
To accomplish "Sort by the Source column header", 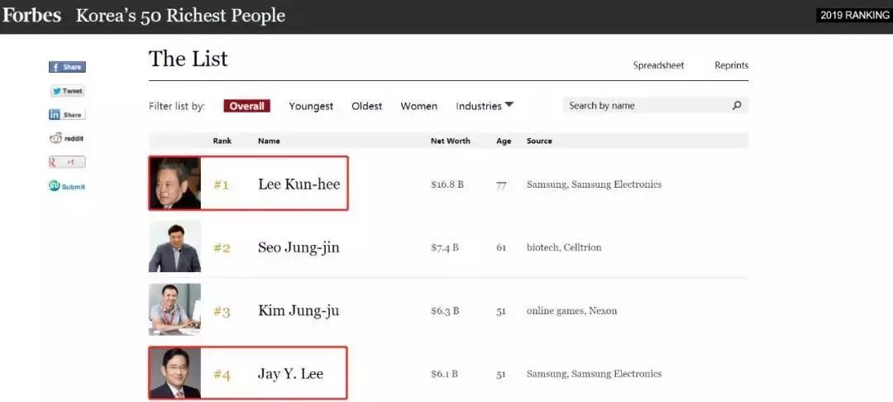I will click(539, 141).
